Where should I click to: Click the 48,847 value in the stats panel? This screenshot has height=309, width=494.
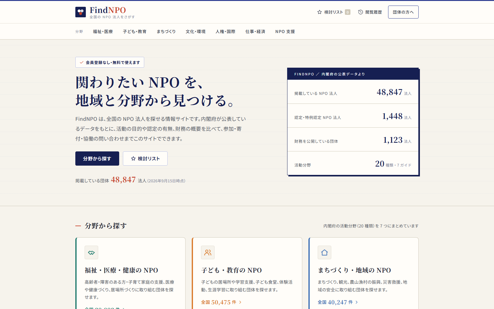click(x=390, y=92)
